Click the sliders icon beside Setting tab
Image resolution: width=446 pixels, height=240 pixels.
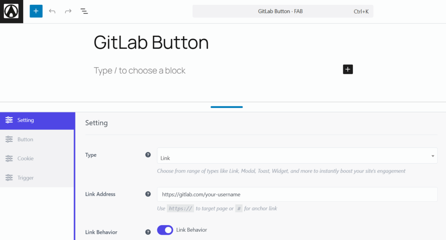(9, 120)
